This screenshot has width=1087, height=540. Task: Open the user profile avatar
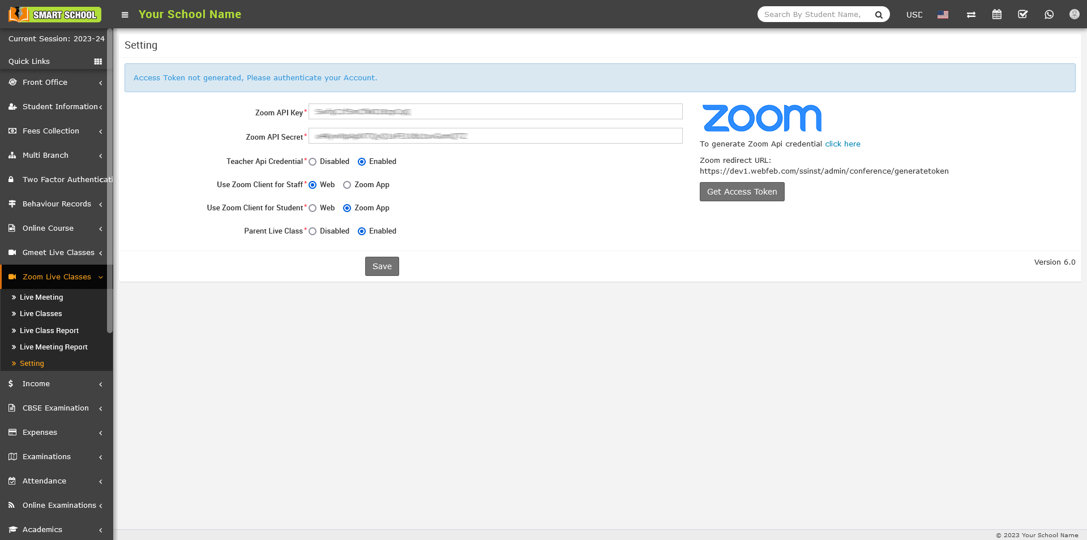(x=1074, y=15)
